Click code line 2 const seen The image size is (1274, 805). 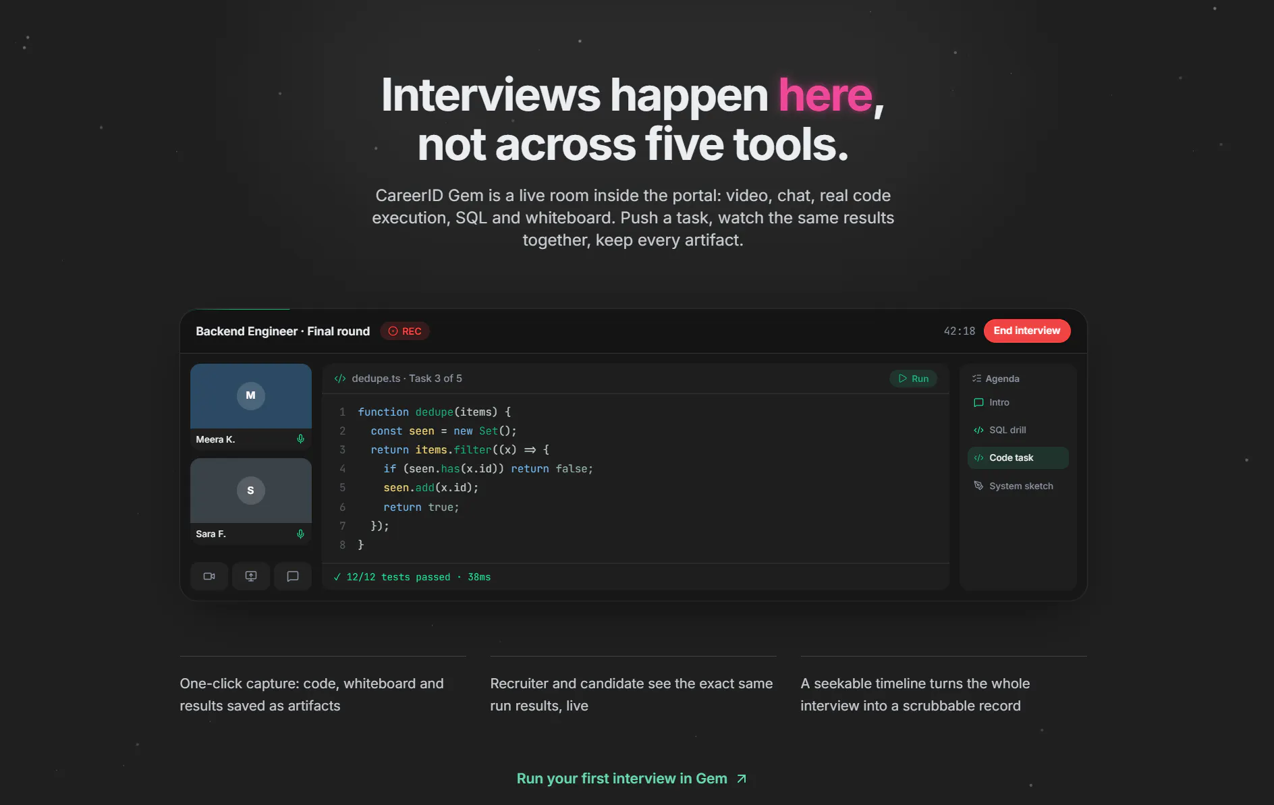pyautogui.click(x=443, y=431)
